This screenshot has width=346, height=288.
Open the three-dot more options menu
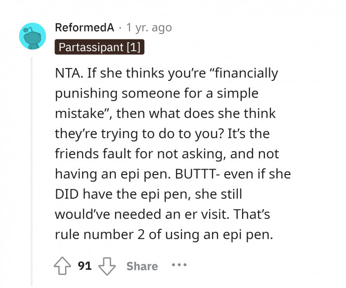[x=179, y=265]
